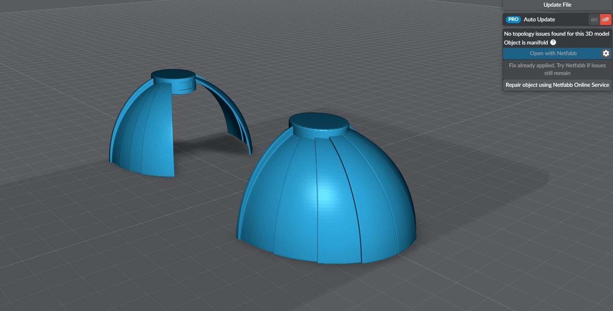
Task: Open the manifold help question mark icon
Action: [x=553, y=42]
